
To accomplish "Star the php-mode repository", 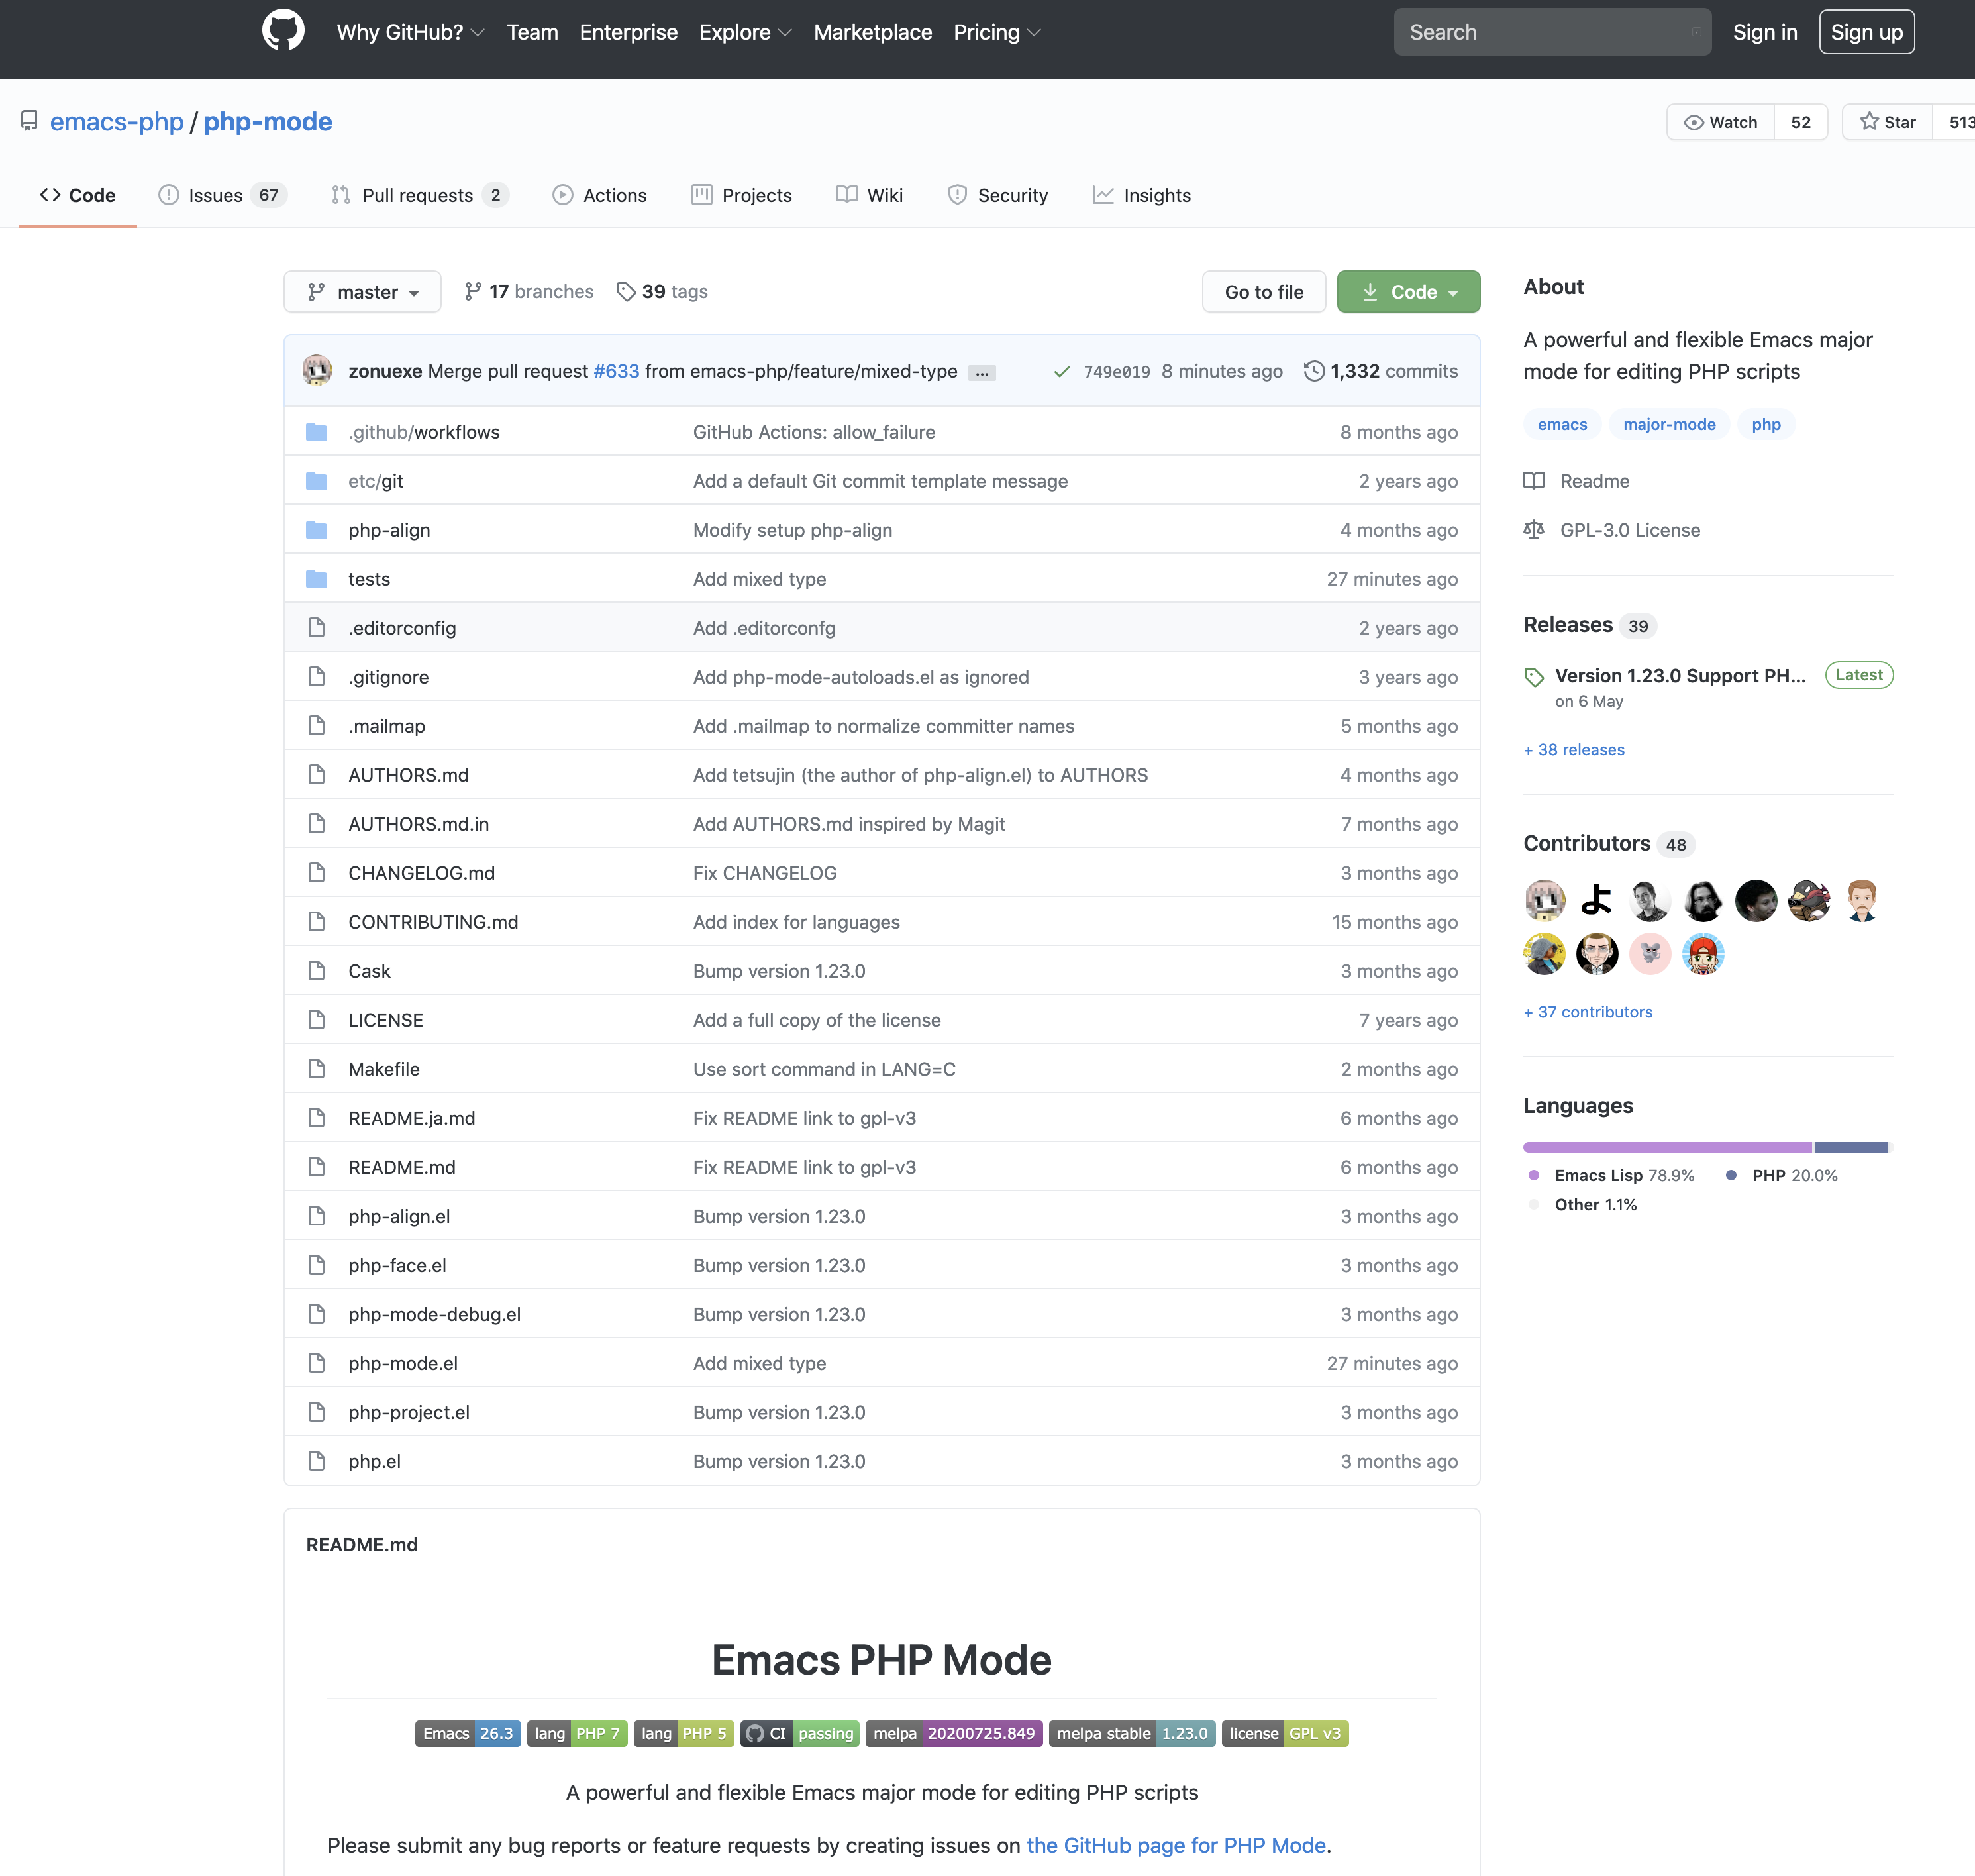I will pyautogui.click(x=1887, y=122).
